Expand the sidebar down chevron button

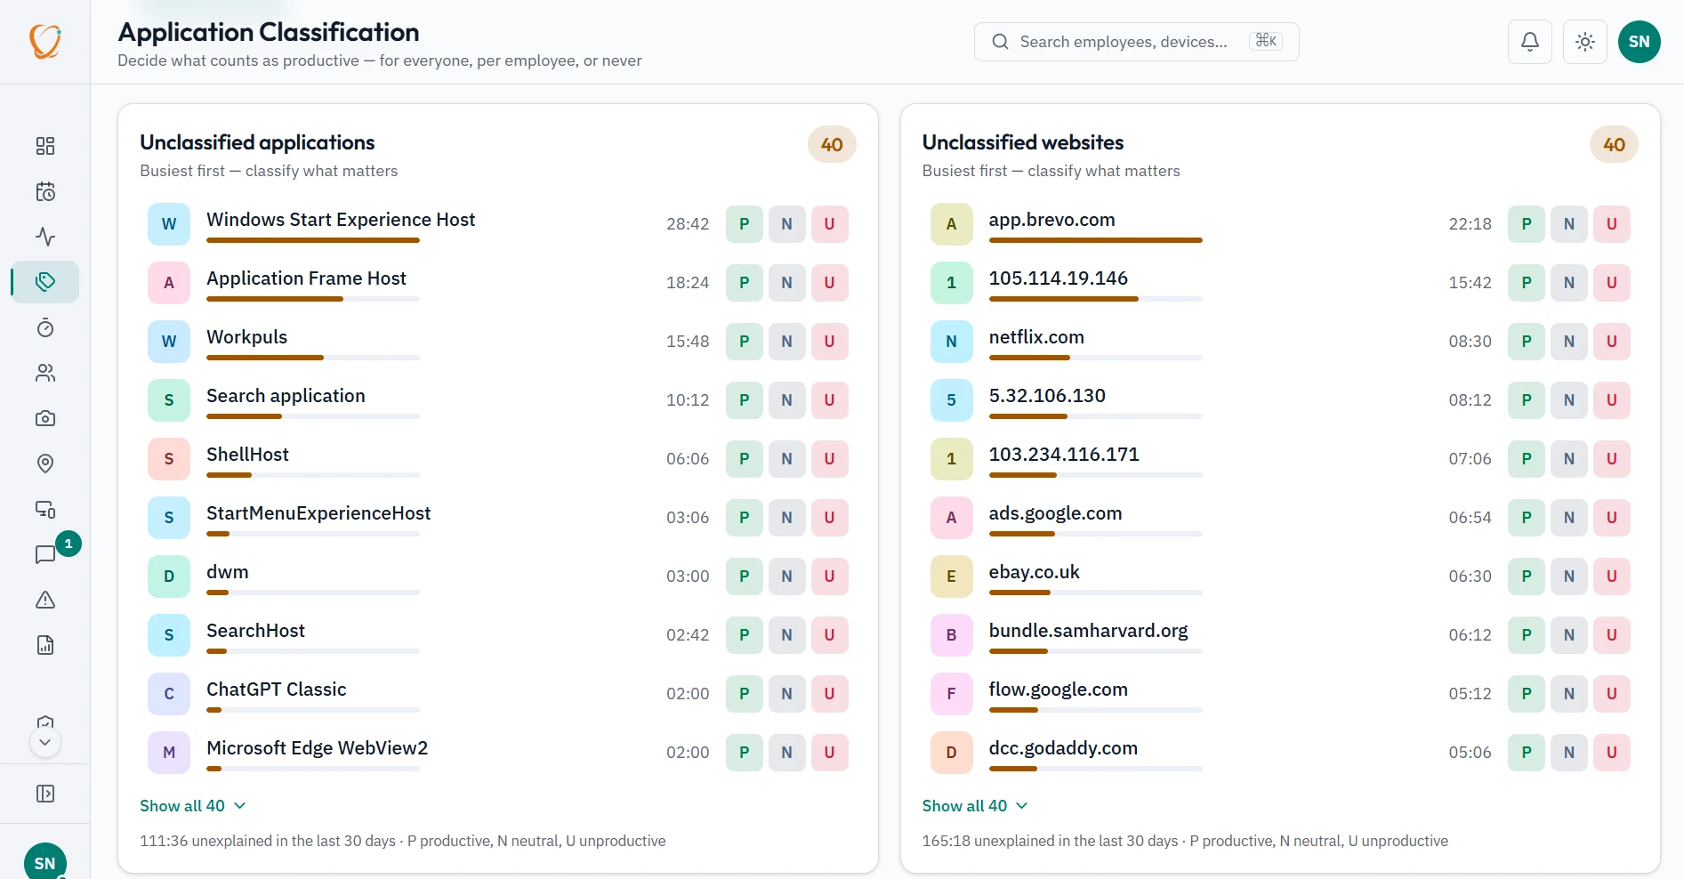[45, 742]
